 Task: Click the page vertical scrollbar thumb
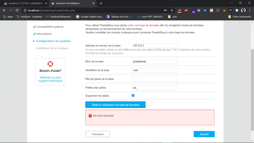tap(252, 90)
